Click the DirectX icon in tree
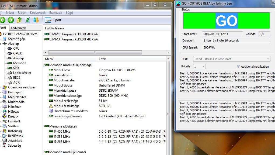Screen dimensions: 275x155 pyautogui.click(x=5, y=116)
